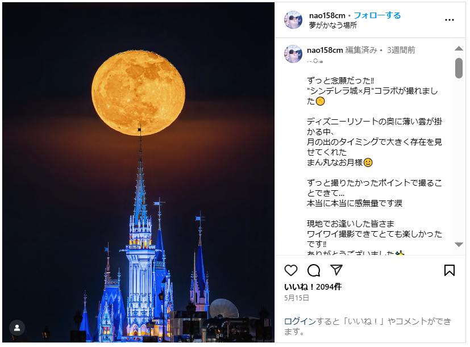Open comments with the speech bubble icon
Viewport: 470px width, 347px height.
click(314, 270)
